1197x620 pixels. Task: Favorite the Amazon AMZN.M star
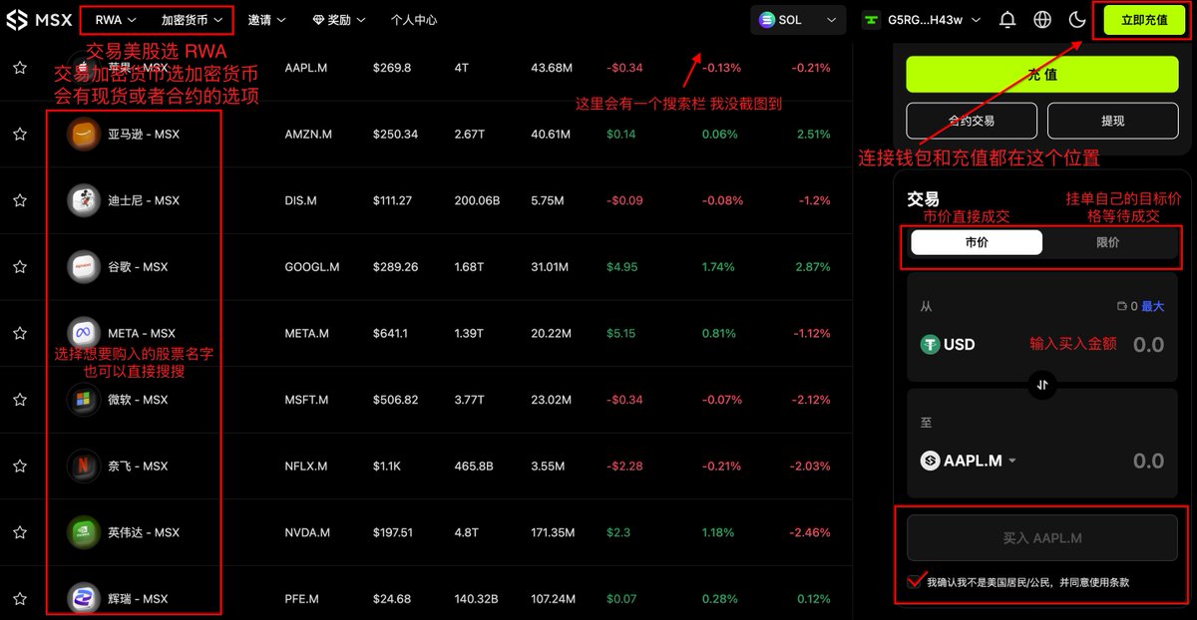(x=19, y=134)
